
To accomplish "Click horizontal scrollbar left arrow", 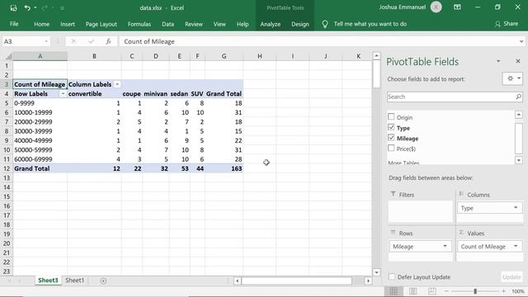I will click(x=238, y=280).
